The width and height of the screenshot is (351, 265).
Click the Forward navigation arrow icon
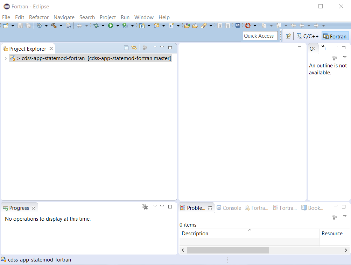pos(316,26)
